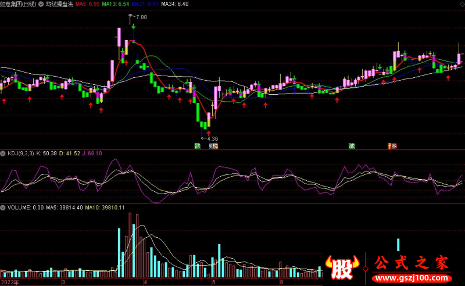Expand the VOLUME indicator settings arrow
This screenshot has width=465, height=286.
click(3, 207)
